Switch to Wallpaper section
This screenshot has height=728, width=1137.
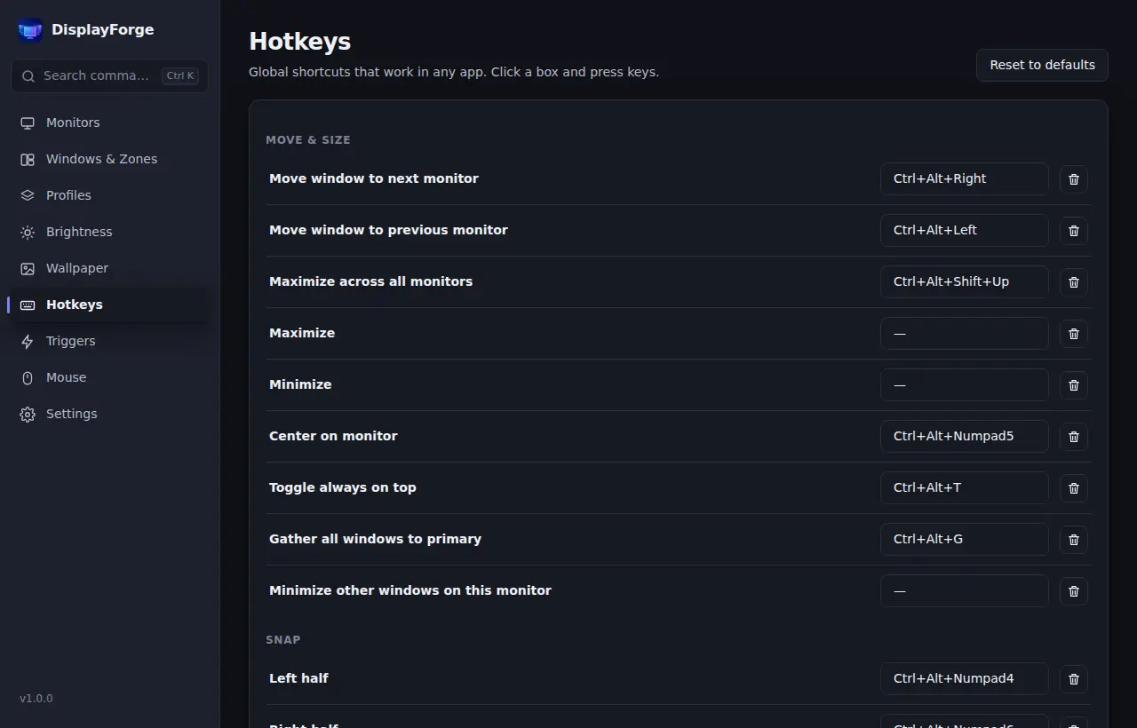(x=109, y=268)
